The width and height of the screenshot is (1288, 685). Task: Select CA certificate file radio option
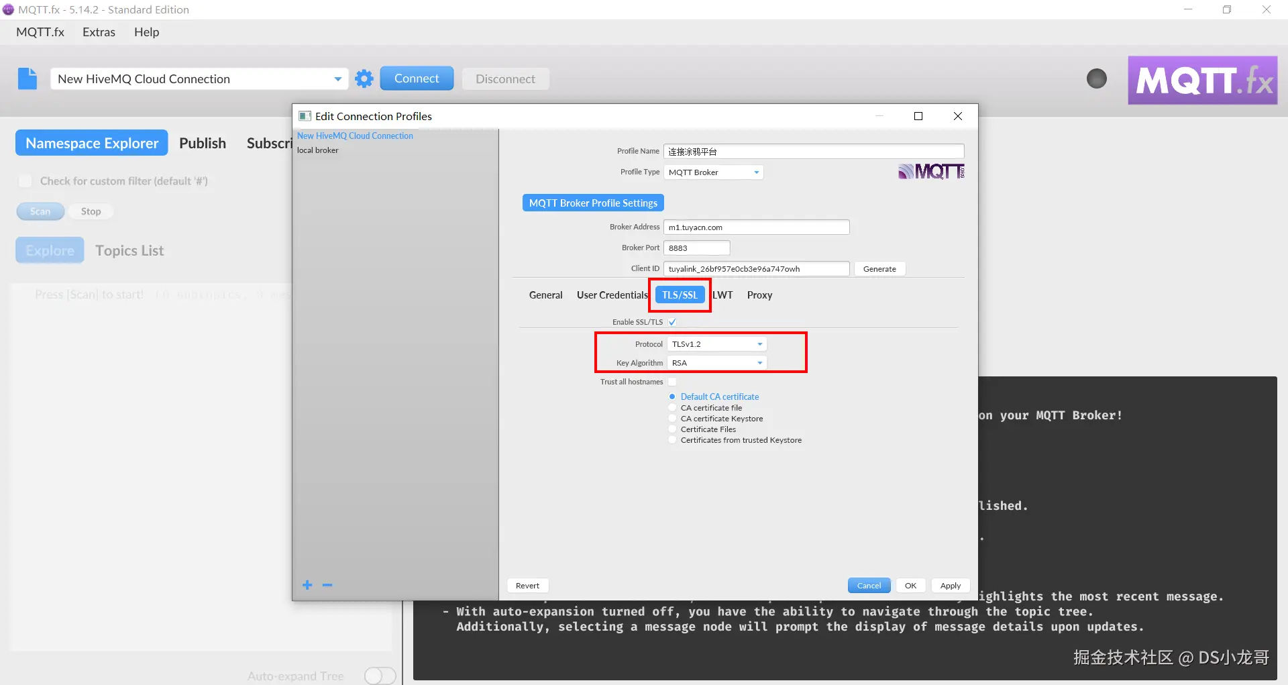[672, 408]
